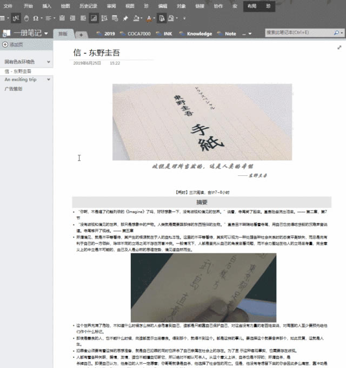Viewport: 346px width, 368px height.
Task: Click the notebook icon beside 一册笔记
Action: 6,33
